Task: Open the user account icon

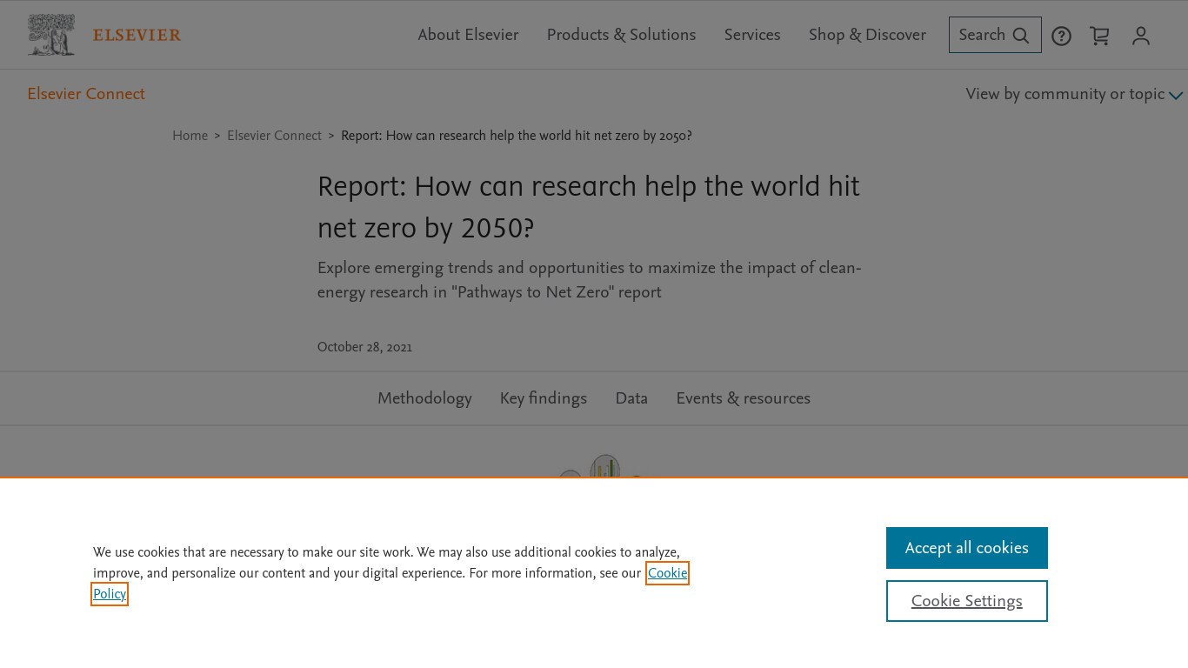Action: (1141, 36)
